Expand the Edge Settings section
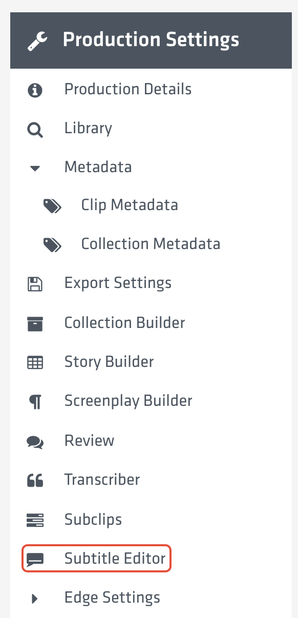This screenshot has height=618, width=298. click(35, 598)
